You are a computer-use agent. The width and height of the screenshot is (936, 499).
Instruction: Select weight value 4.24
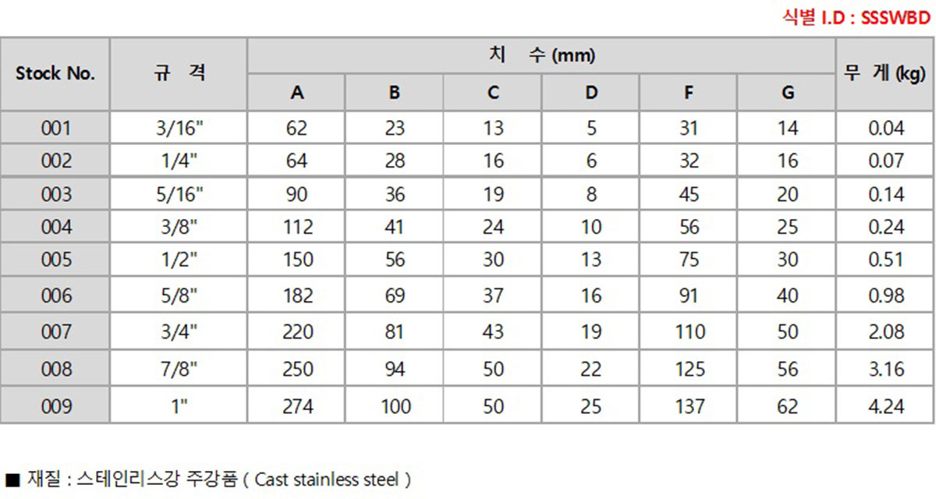[885, 406]
